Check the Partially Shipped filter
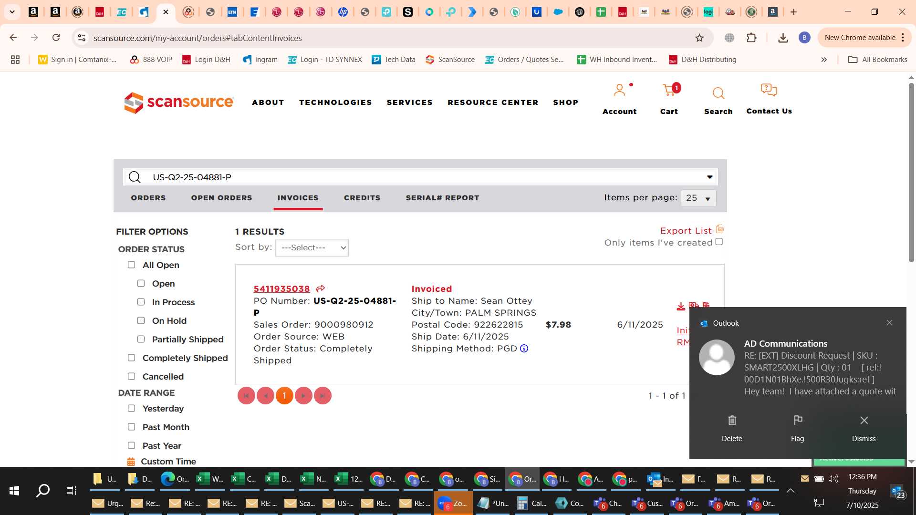The image size is (916, 515). (x=141, y=339)
